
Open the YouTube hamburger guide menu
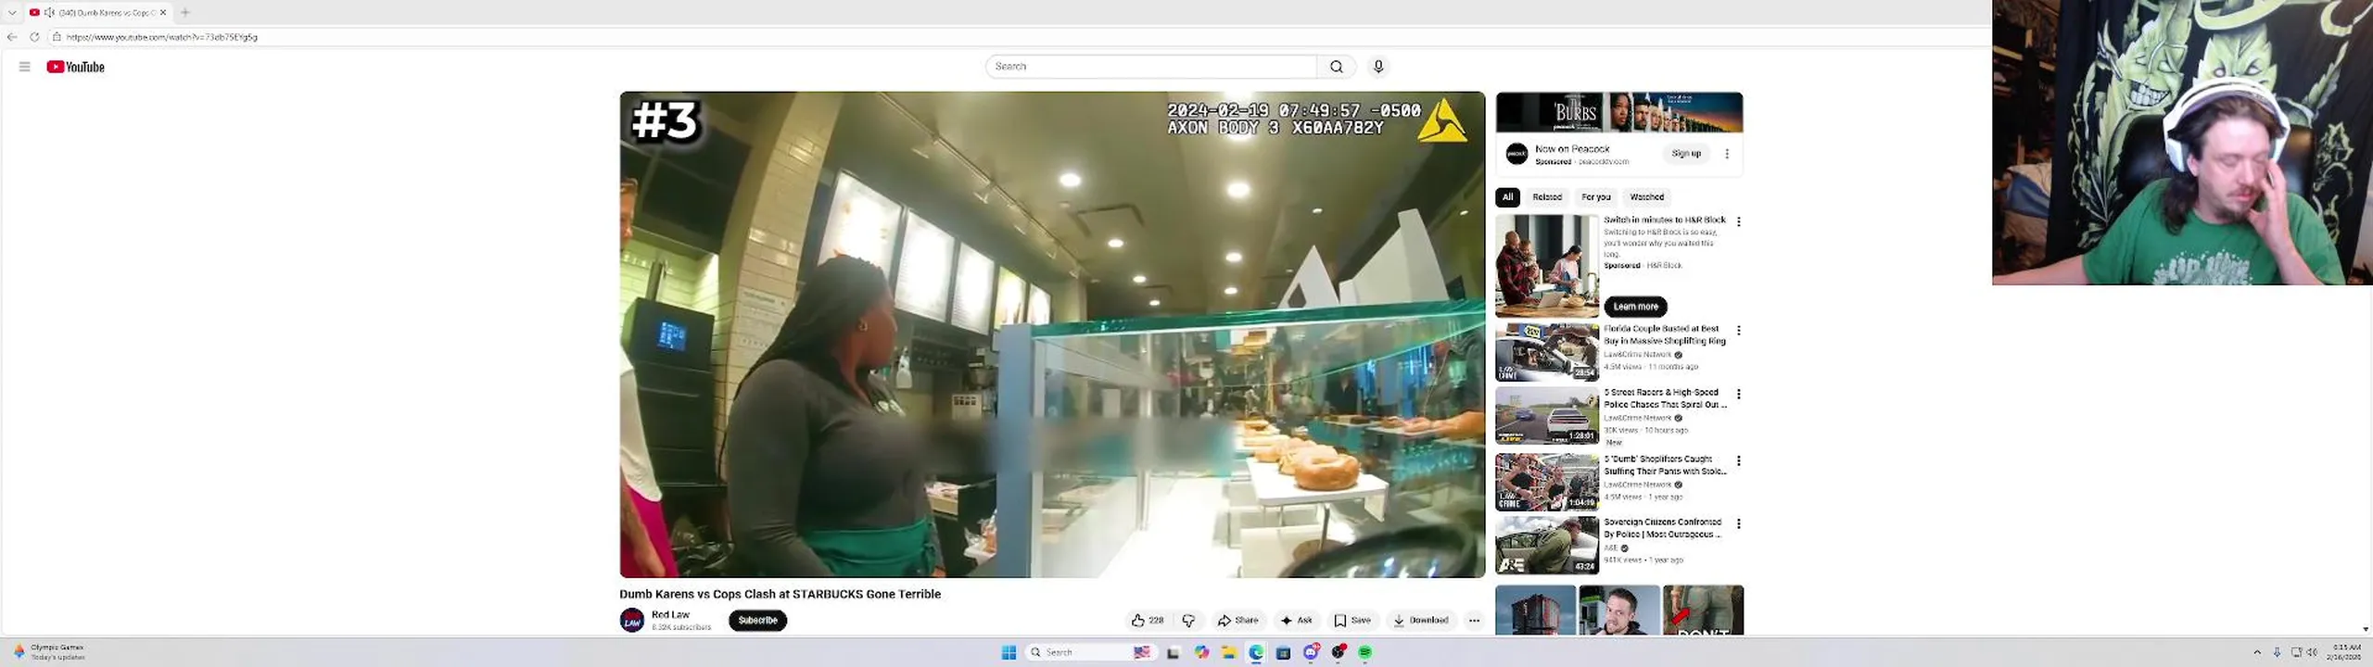pyautogui.click(x=25, y=67)
